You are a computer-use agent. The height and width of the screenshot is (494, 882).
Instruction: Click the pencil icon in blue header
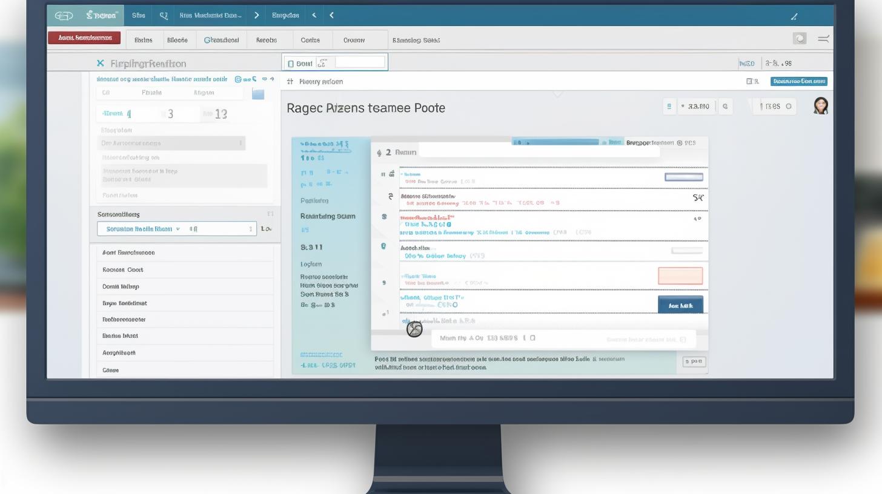click(794, 16)
